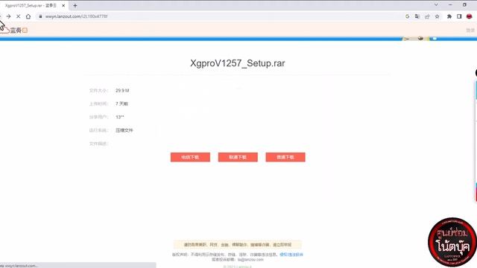Click the share page icon

(x=427, y=16)
